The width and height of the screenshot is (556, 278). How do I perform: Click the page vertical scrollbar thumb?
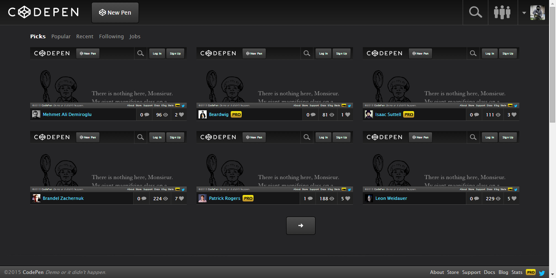(553, 64)
